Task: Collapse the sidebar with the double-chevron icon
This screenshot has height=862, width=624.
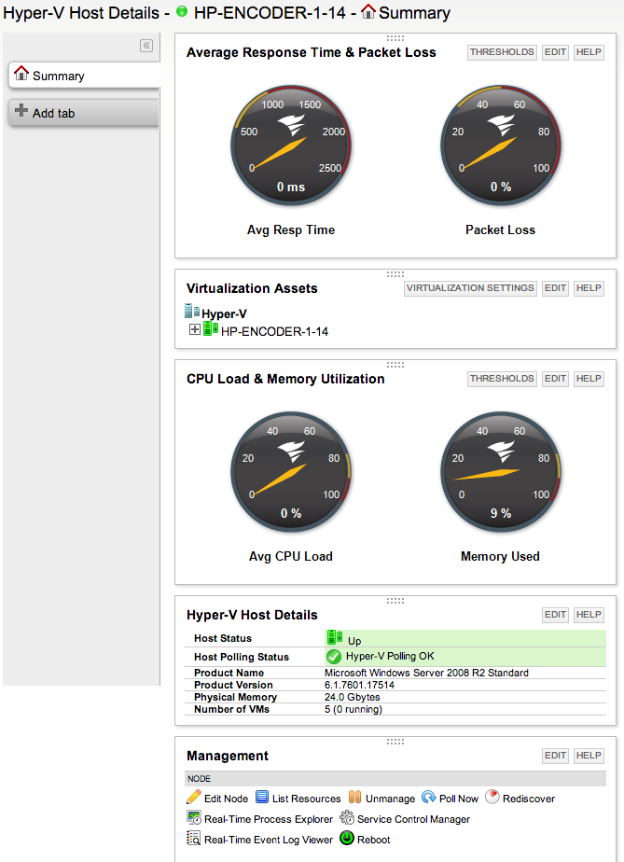Action: (x=146, y=46)
